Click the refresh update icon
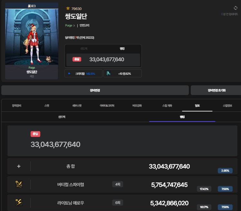This screenshot has width=241, height=211. pos(235,8)
